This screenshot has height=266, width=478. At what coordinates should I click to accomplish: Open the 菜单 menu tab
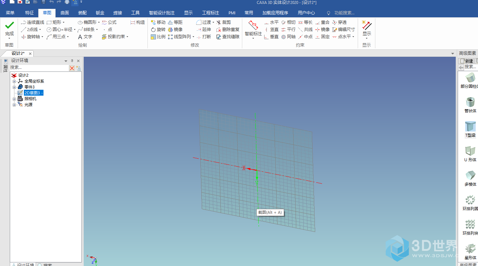point(10,13)
